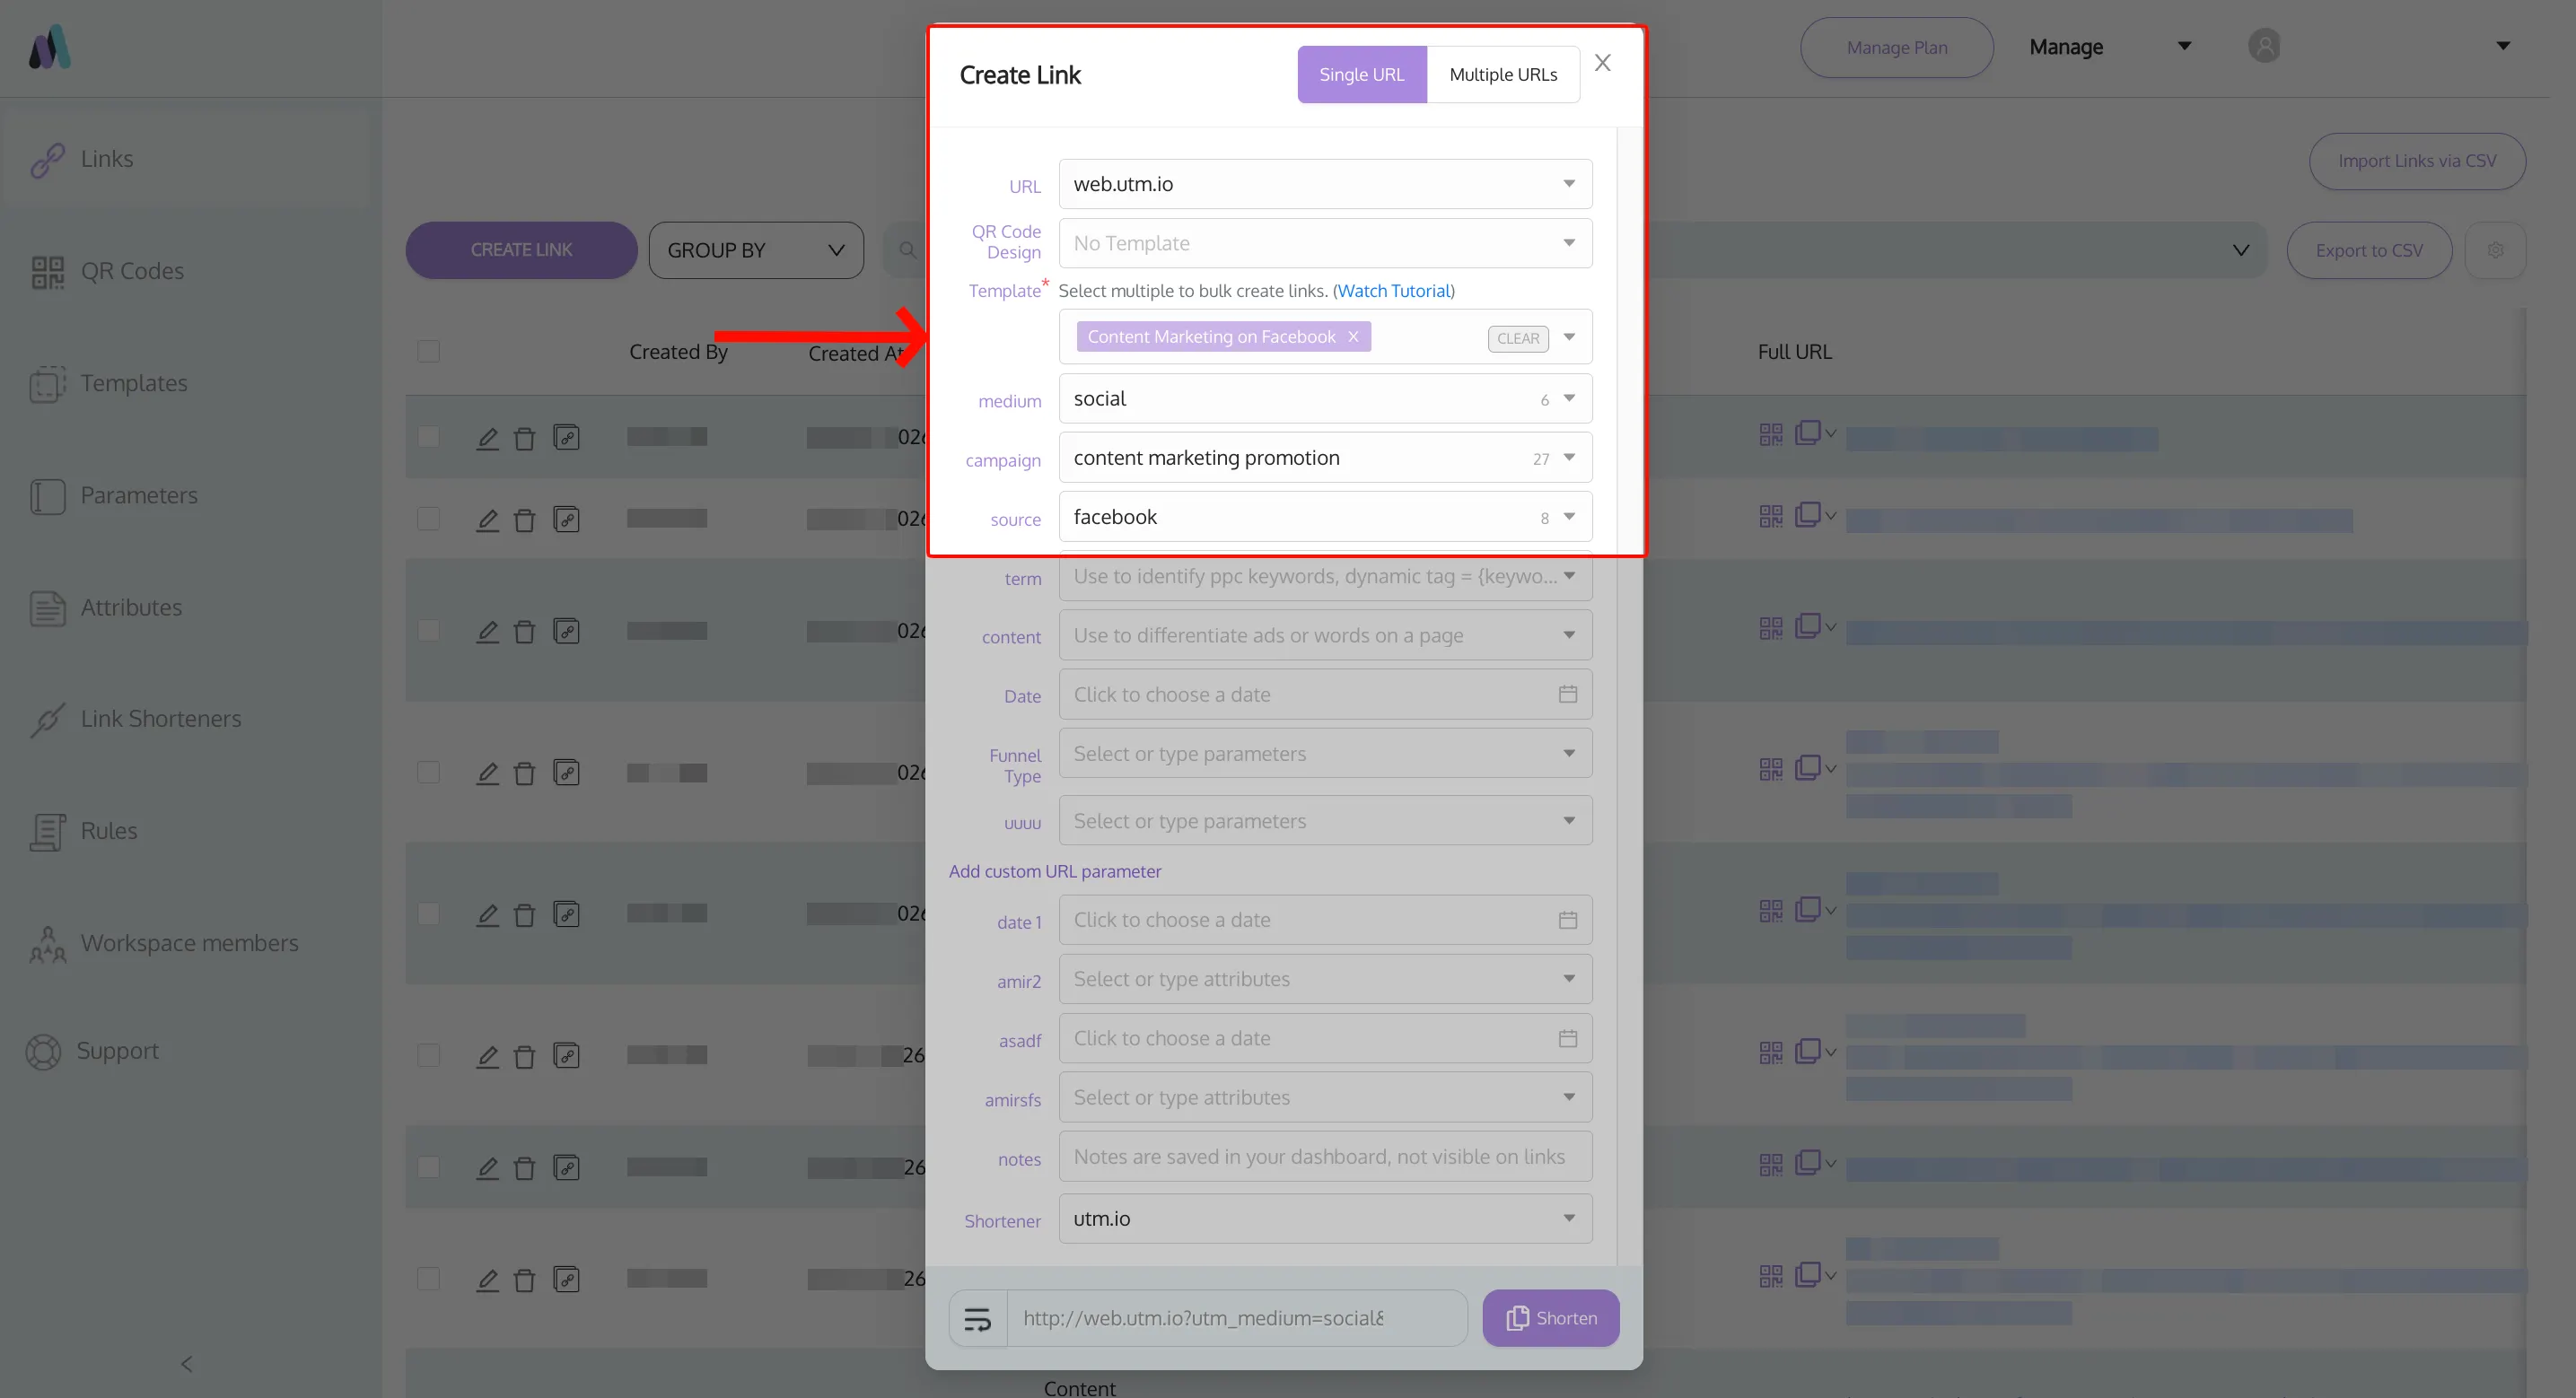Remove Content Marketing on Facebook template tag
This screenshot has height=1398, width=2576.
1353,337
